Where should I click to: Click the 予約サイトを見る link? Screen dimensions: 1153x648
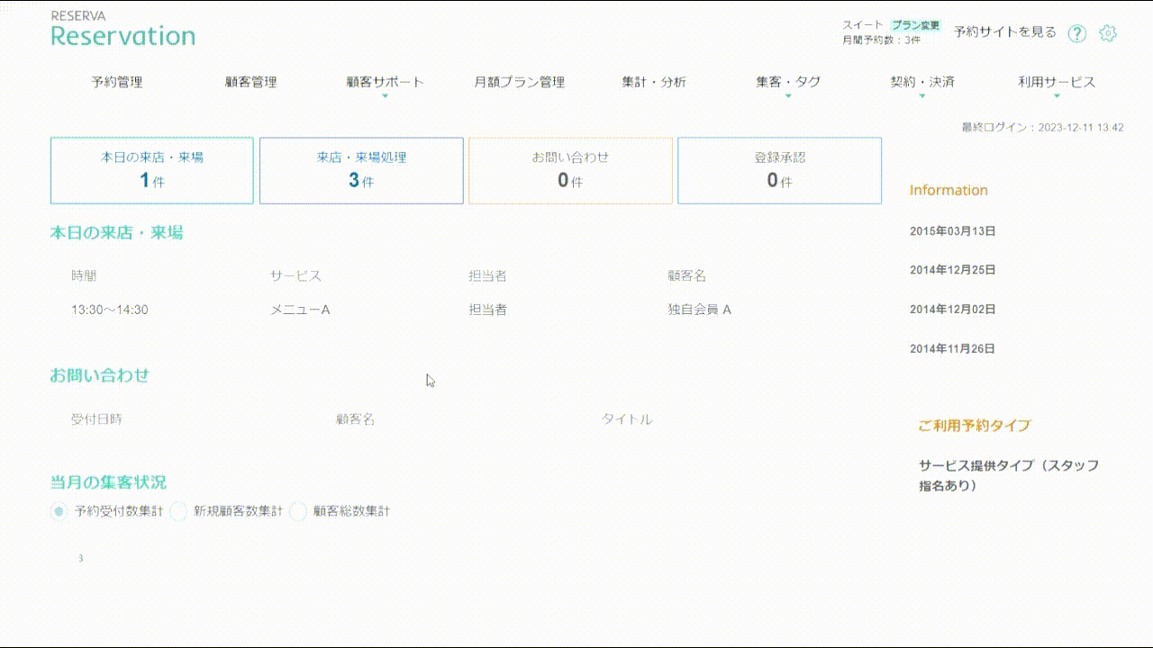1004,32
